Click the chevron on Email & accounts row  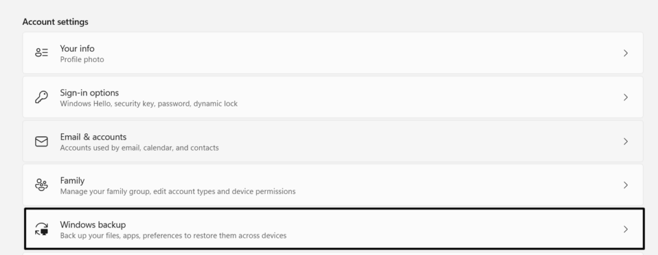[625, 142]
